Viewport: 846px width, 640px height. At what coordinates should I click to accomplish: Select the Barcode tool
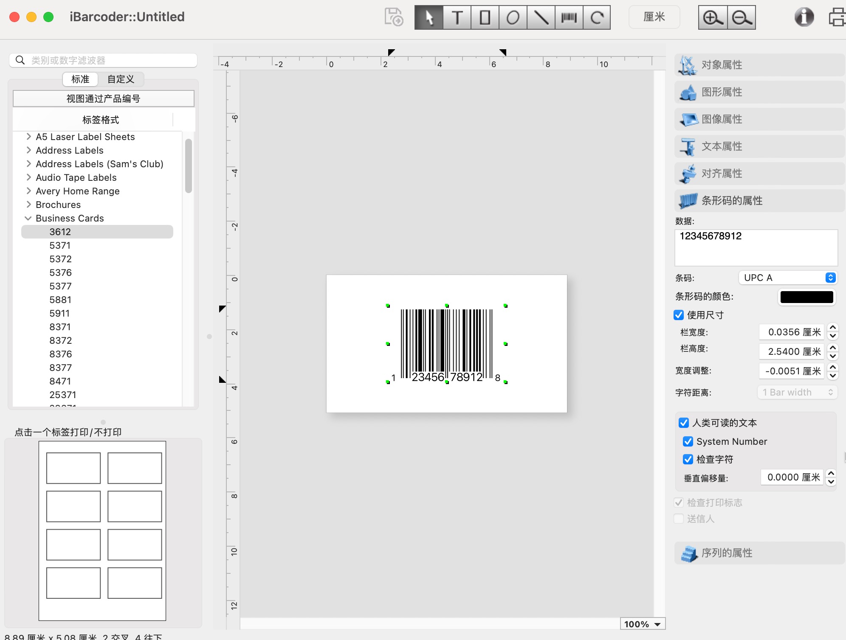point(569,17)
